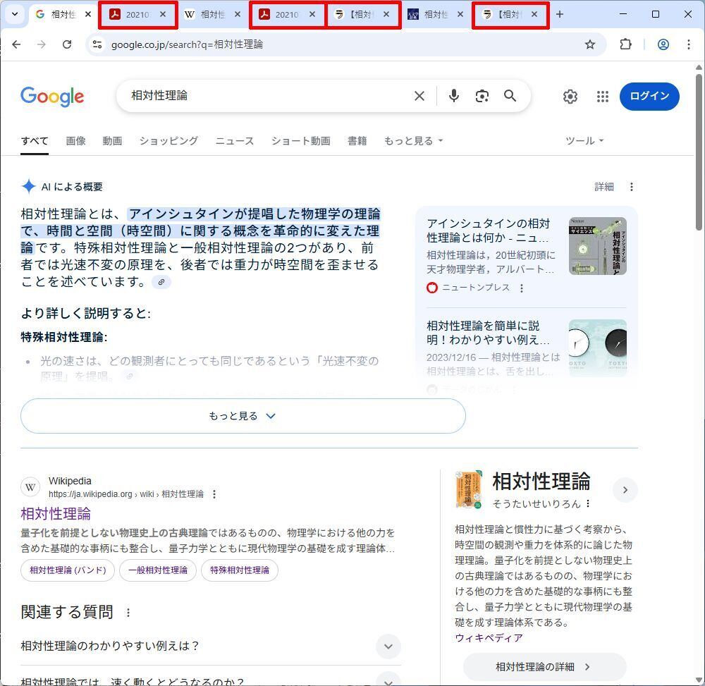The image size is (705, 686).
Task: Close the Wikipedia browser tab
Action: click(238, 14)
